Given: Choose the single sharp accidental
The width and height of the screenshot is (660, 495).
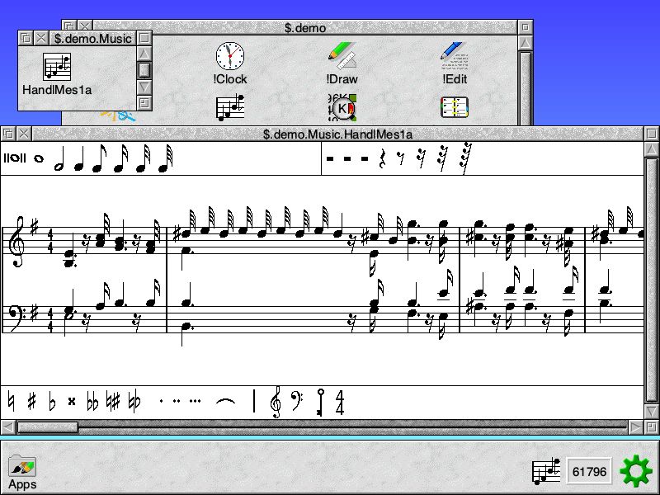Looking at the screenshot, I should (x=31, y=402).
